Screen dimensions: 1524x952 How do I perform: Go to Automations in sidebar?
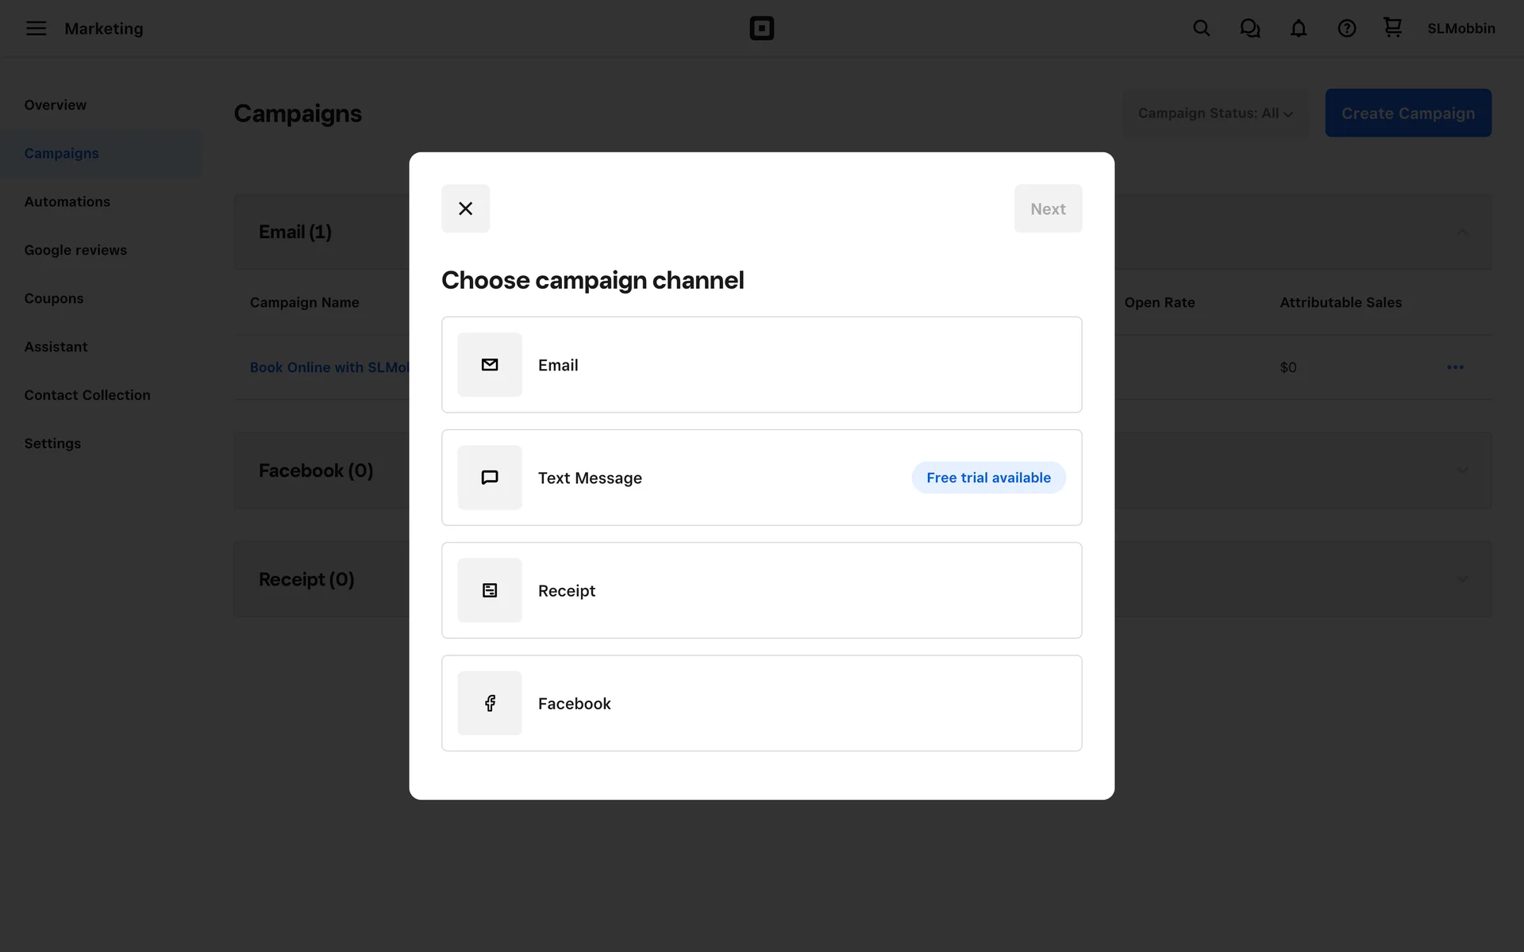(x=67, y=202)
